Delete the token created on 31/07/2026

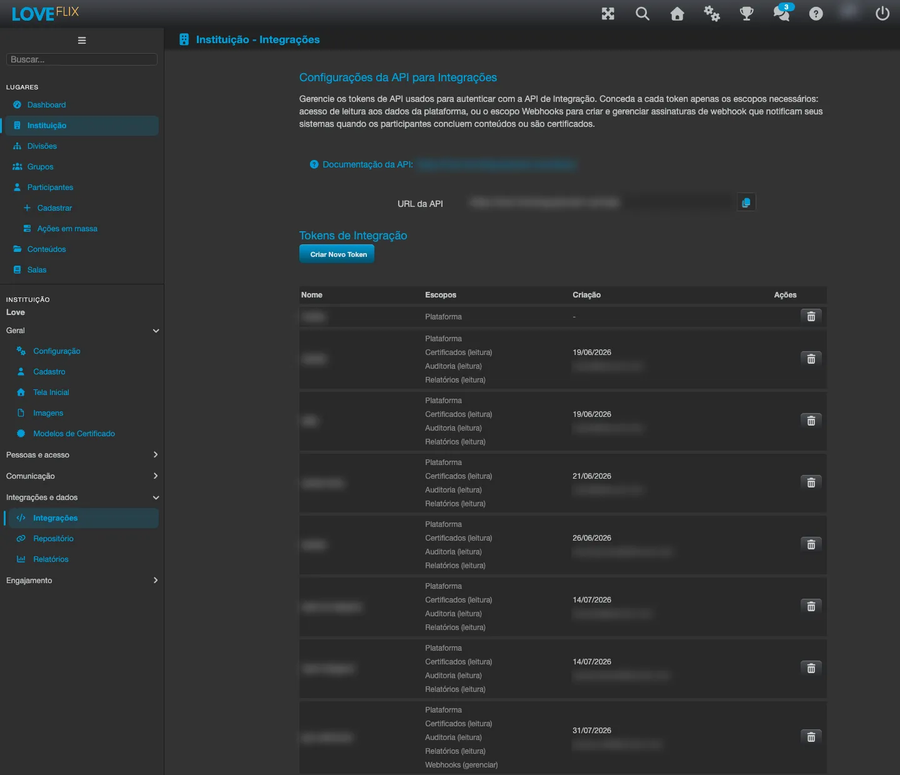click(811, 737)
